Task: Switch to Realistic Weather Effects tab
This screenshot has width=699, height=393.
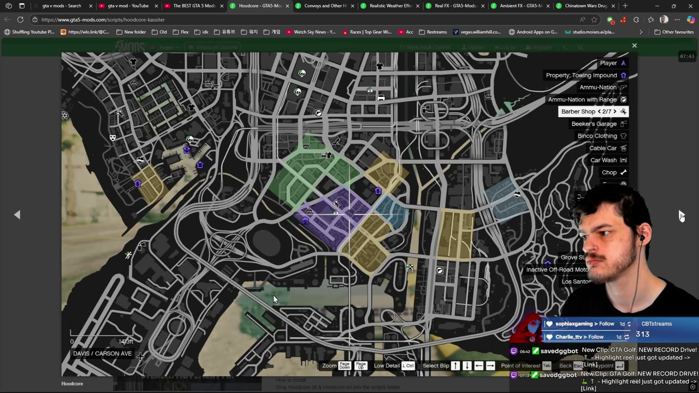Action: click(390, 6)
